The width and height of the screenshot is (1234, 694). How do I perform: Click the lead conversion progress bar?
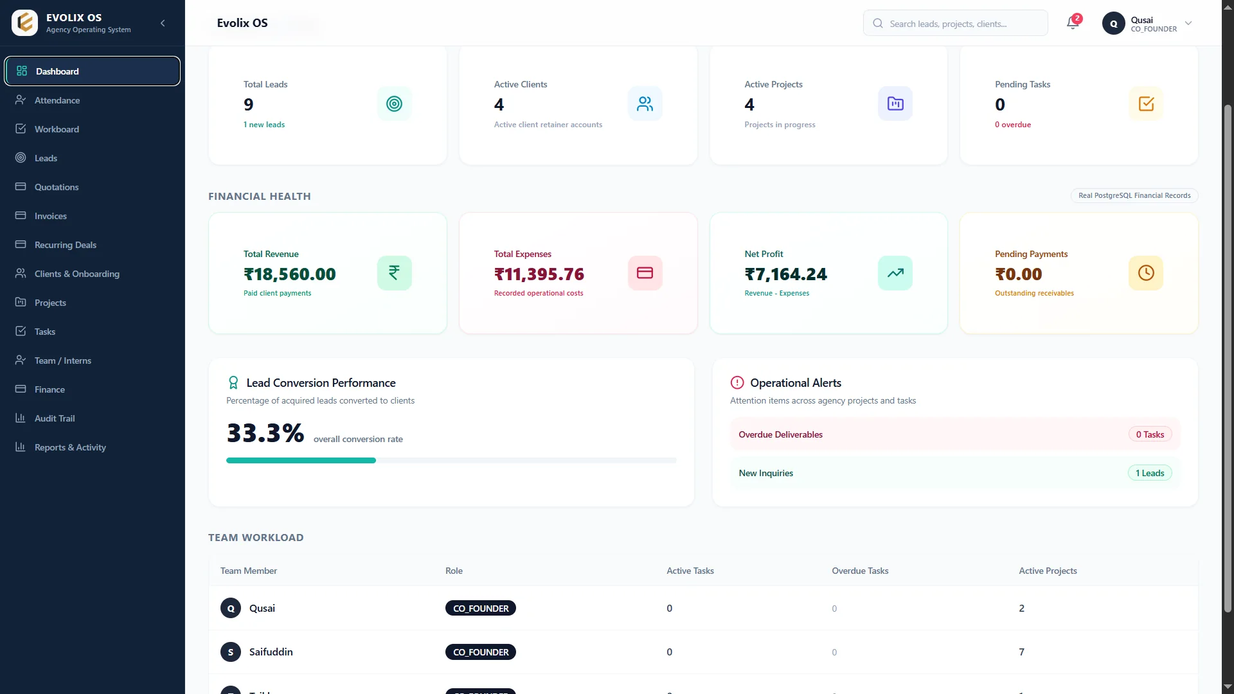[x=451, y=460]
